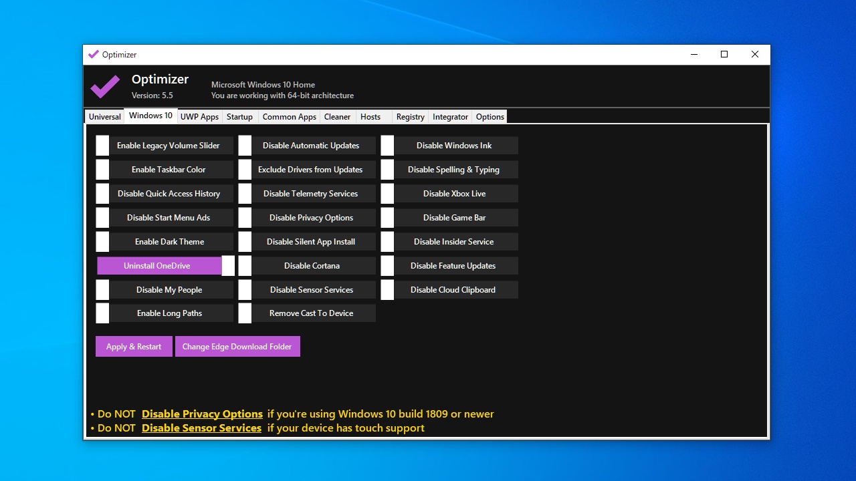The height and width of the screenshot is (481, 856).
Task: Toggle Disable My People
Action: [x=165, y=290]
